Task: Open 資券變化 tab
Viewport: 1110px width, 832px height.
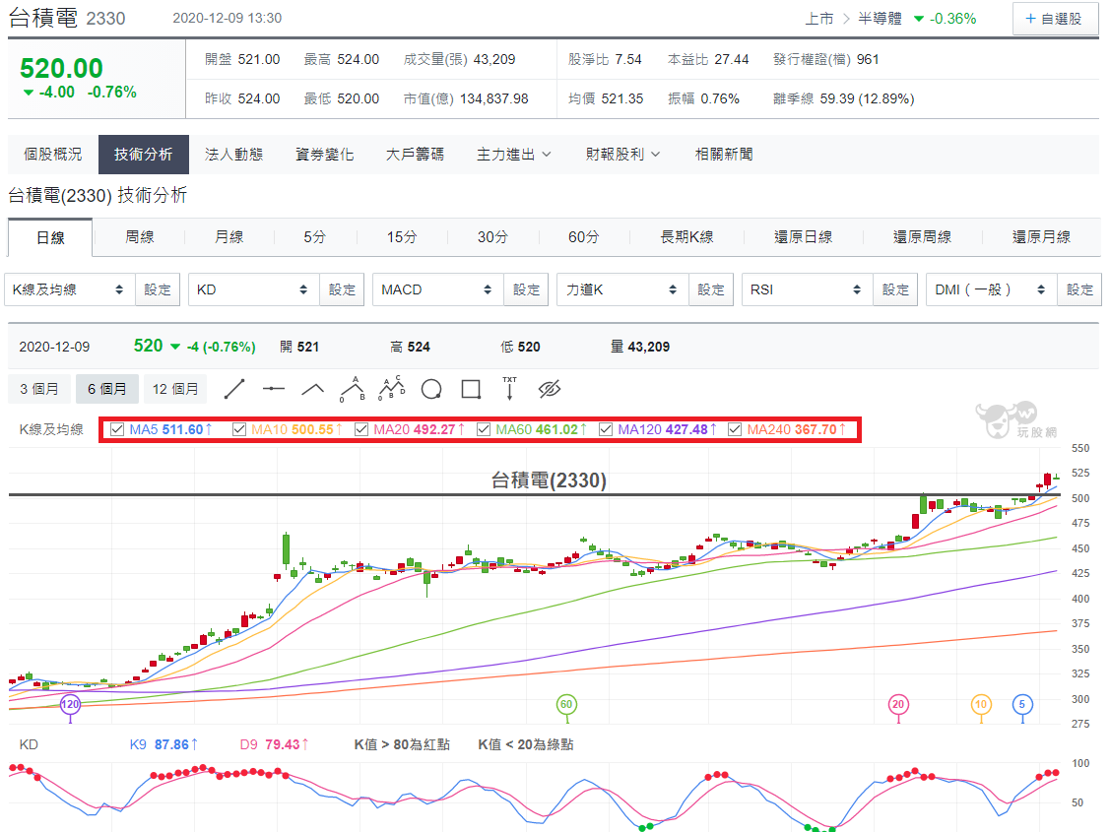Action: point(325,155)
